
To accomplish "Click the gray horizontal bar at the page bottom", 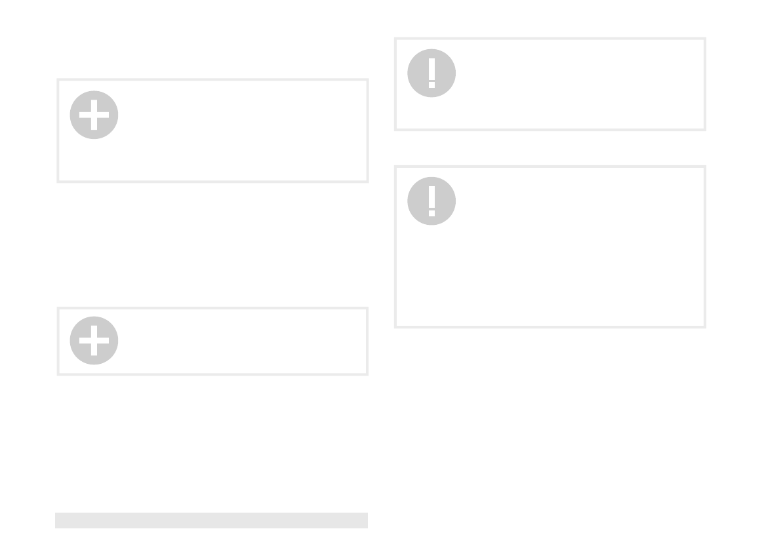I will pyautogui.click(x=211, y=520).
